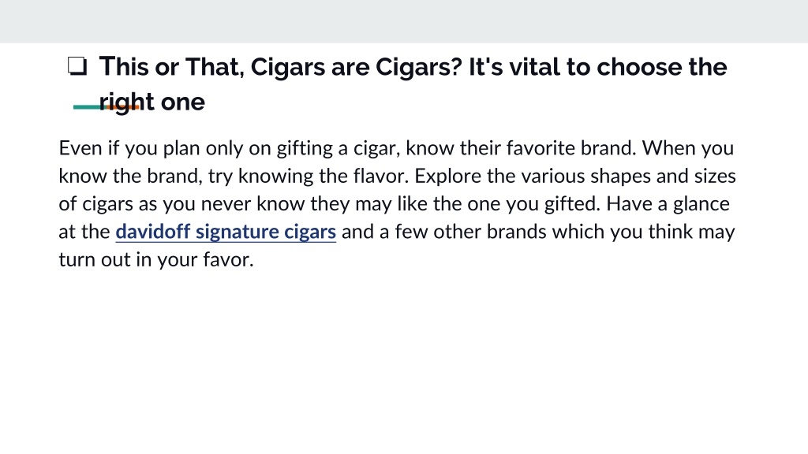
Task: Click the blank white area below the paragraph
Action: pyautogui.click(x=404, y=360)
